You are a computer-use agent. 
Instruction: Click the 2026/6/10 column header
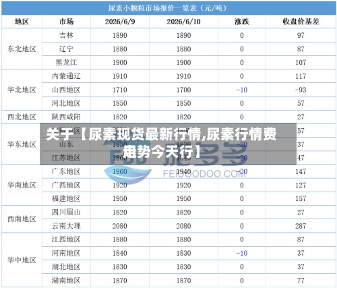coord(183,22)
